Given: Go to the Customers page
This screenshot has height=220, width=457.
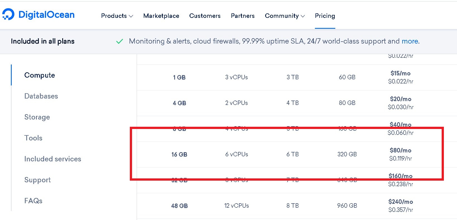Looking at the screenshot, I should [x=205, y=16].
